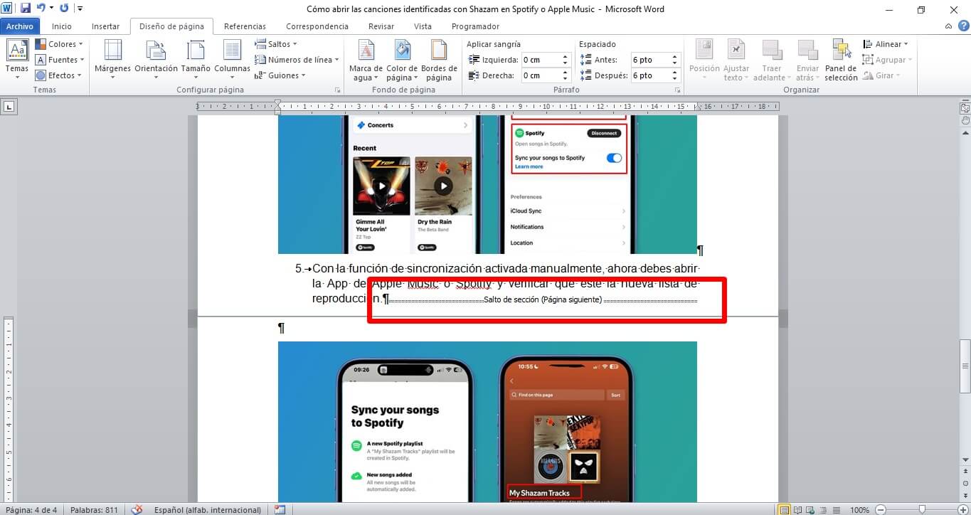Click macro recording status bar icon
Image resolution: width=971 pixels, height=515 pixels.
tap(280, 510)
